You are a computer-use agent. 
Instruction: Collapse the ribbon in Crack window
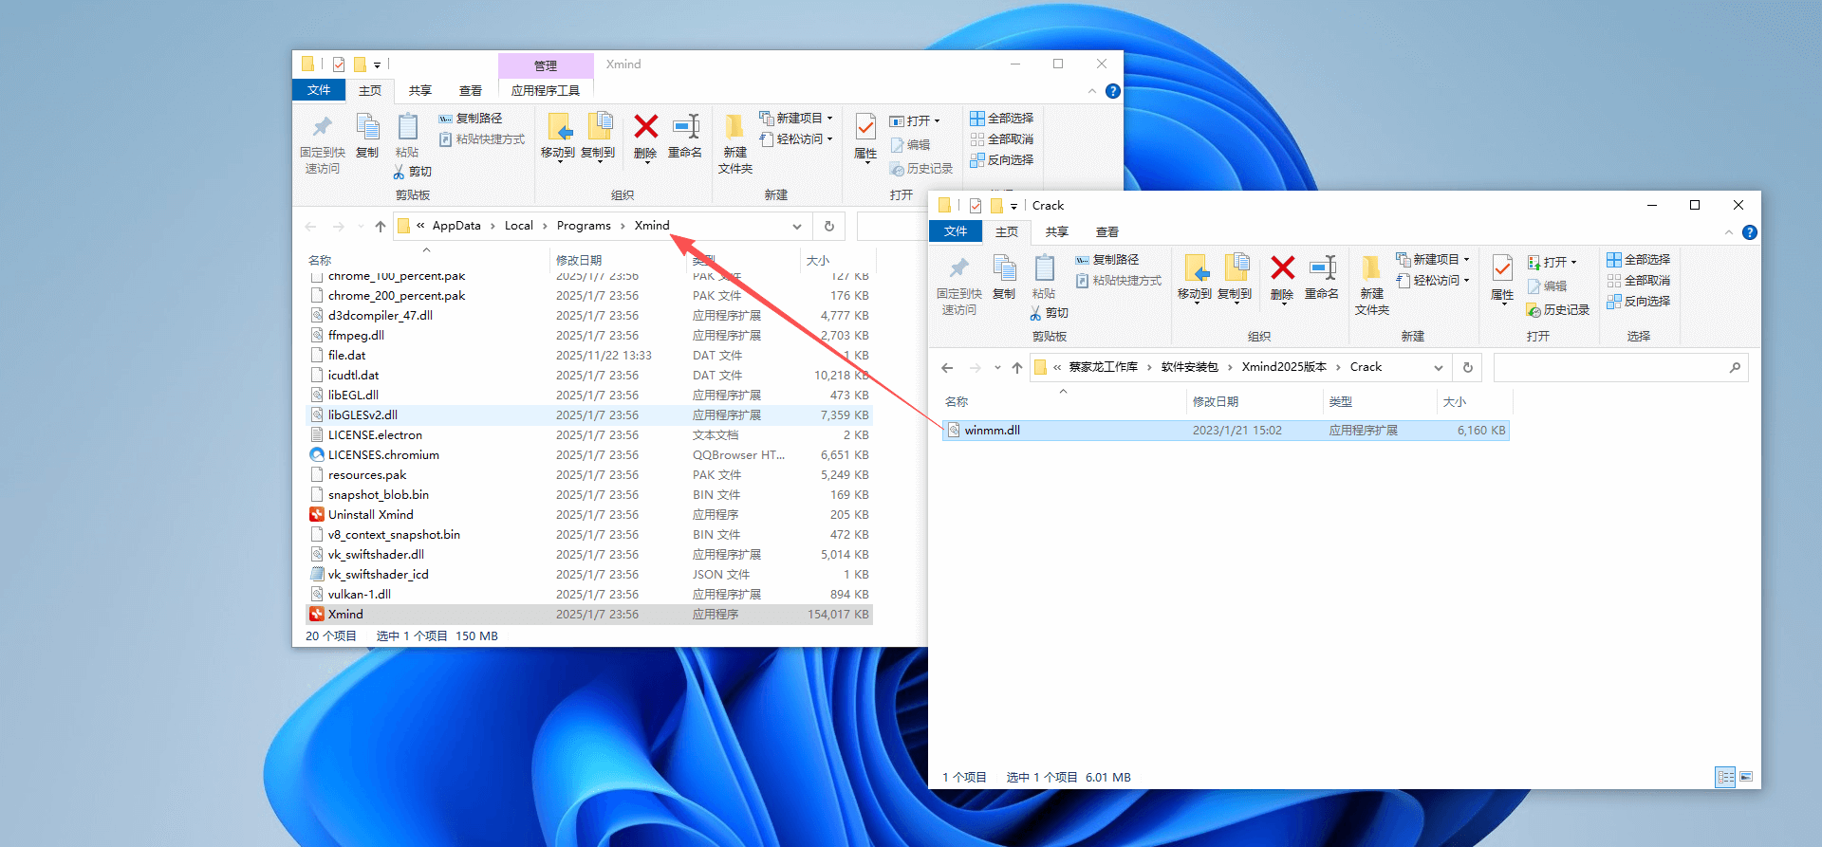click(x=1728, y=232)
